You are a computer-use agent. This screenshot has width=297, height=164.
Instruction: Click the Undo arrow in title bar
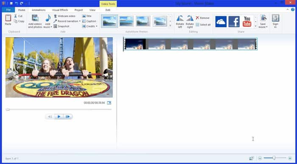click(x=17, y=3)
